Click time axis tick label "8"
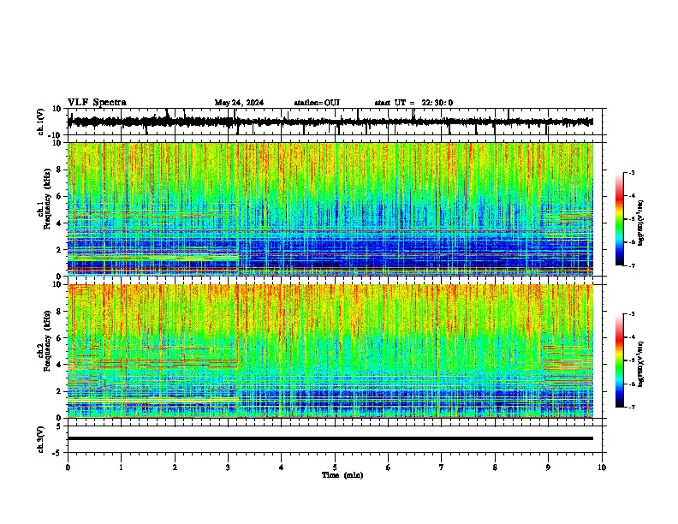Image resolution: width=678 pixels, height=524 pixels. click(495, 467)
